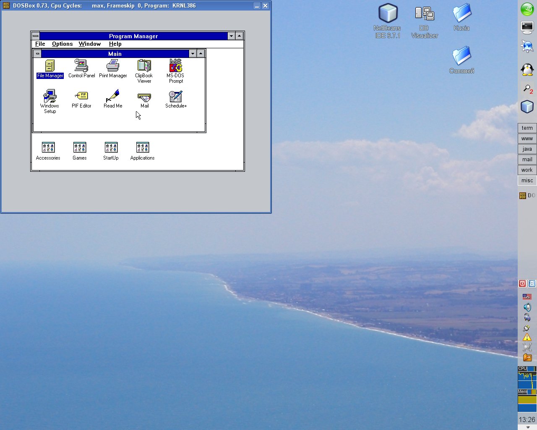Click CPU monitor graph in panel

(x=527, y=377)
